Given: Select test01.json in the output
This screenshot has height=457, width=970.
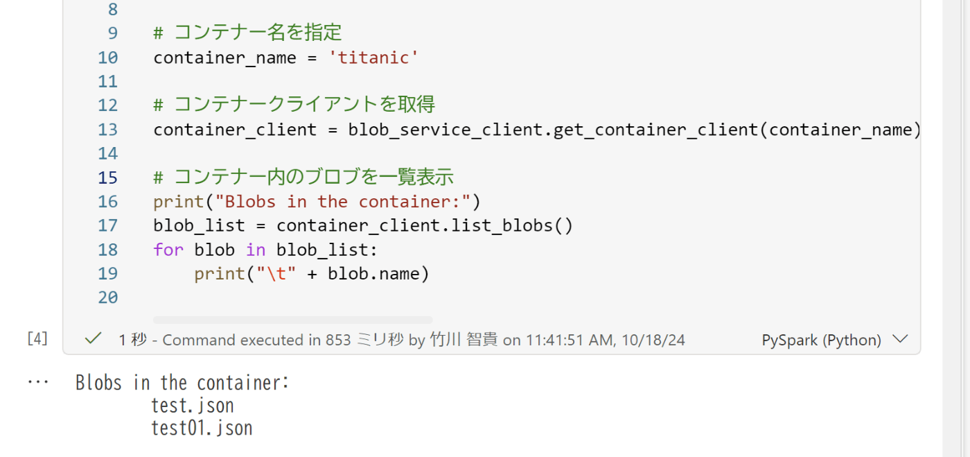Looking at the screenshot, I should pos(202,429).
